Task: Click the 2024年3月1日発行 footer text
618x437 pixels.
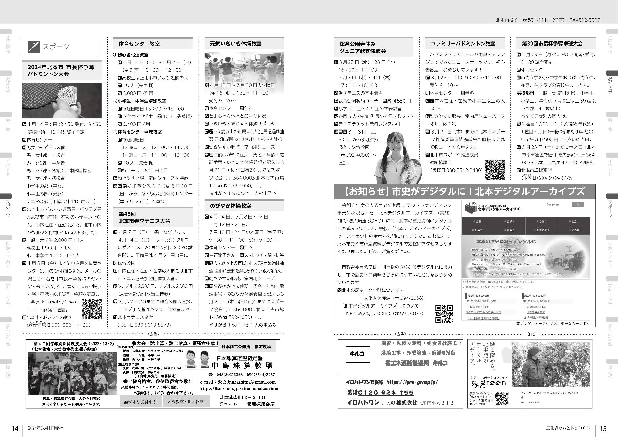Action: [45, 428]
